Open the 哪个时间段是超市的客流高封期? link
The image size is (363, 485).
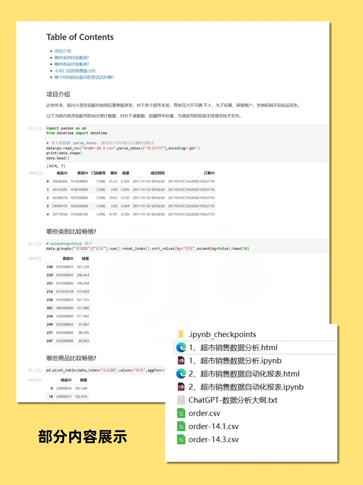pos(83,77)
